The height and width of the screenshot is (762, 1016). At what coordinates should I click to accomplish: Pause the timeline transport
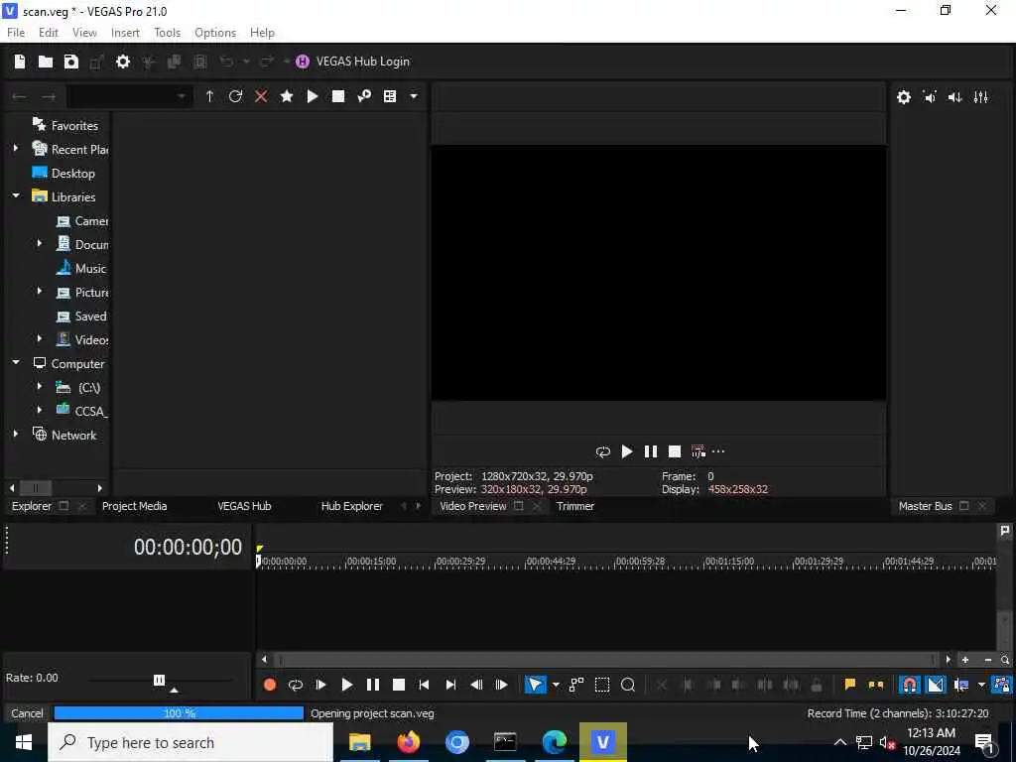coord(373,685)
